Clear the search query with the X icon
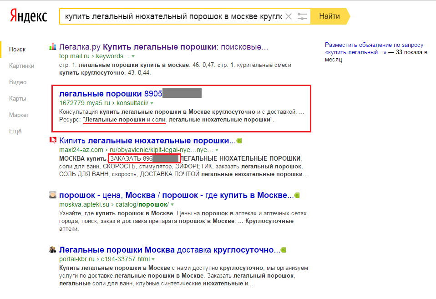Image resolution: width=436 pixels, height=299 pixels. [x=289, y=16]
